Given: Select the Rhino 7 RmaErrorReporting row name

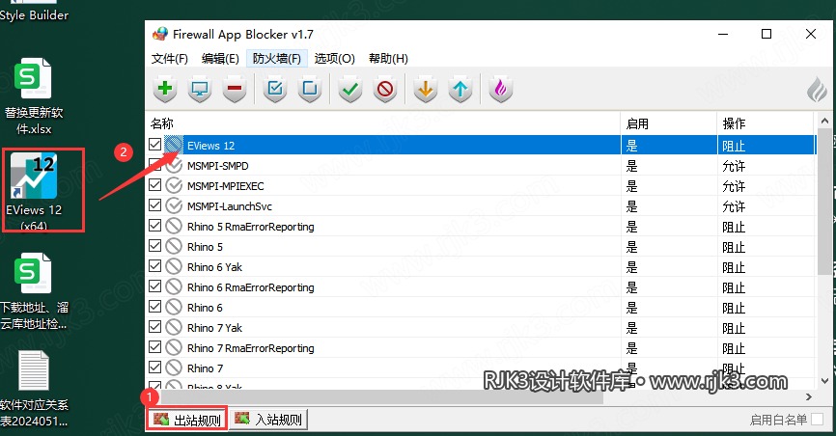Looking at the screenshot, I should coord(251,348).
